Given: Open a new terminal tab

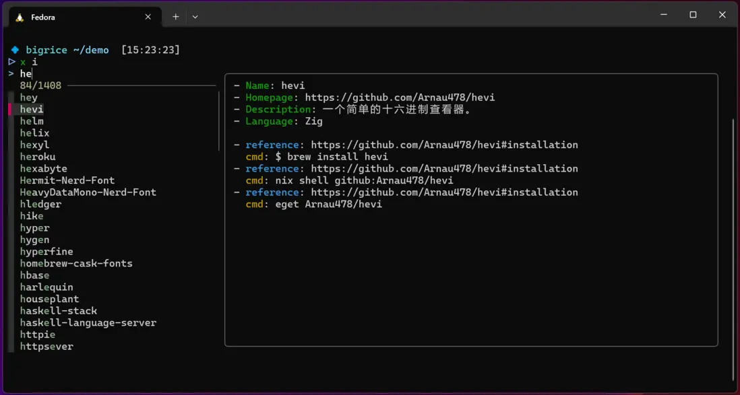Looking at the screenshot, I should pos(175,17).
